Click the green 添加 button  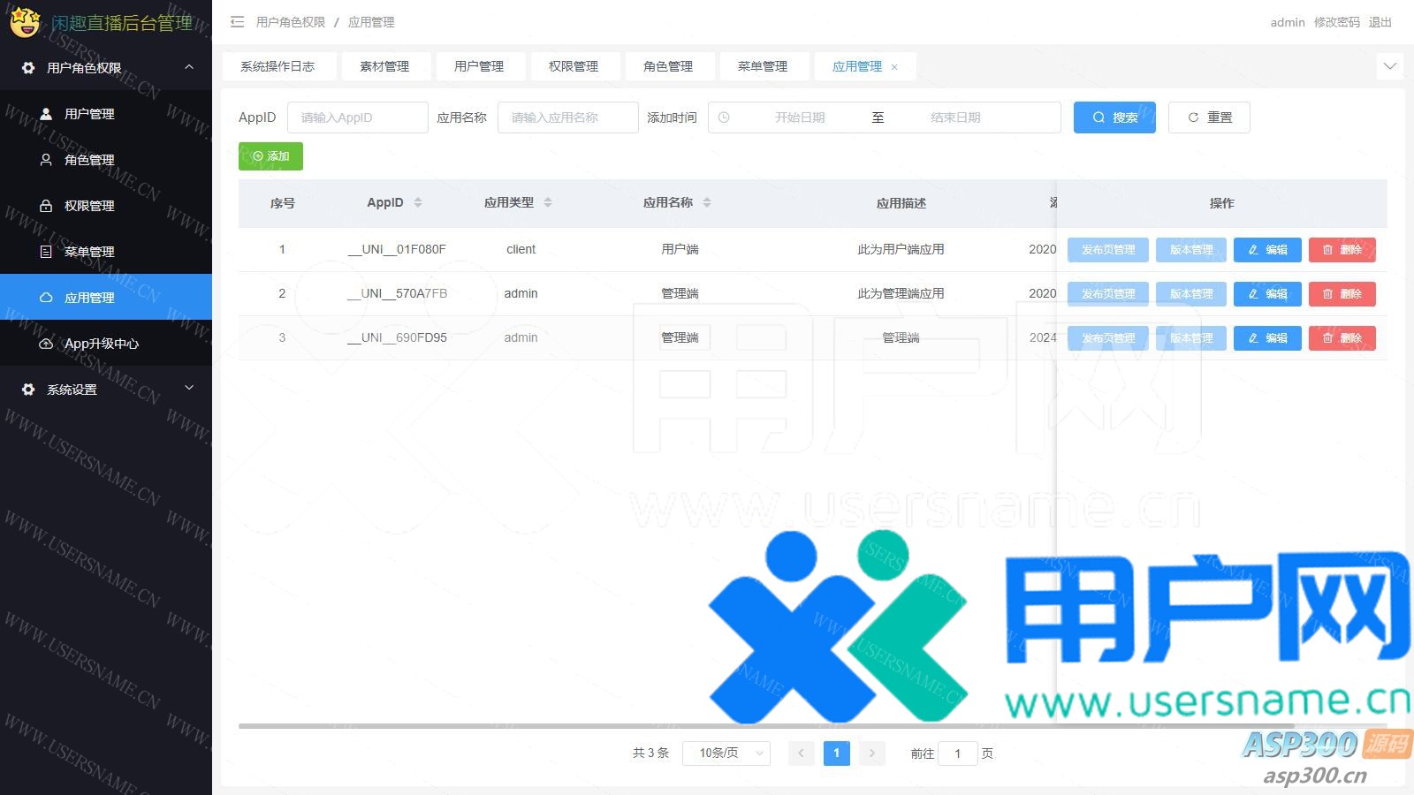click(270, 156)
